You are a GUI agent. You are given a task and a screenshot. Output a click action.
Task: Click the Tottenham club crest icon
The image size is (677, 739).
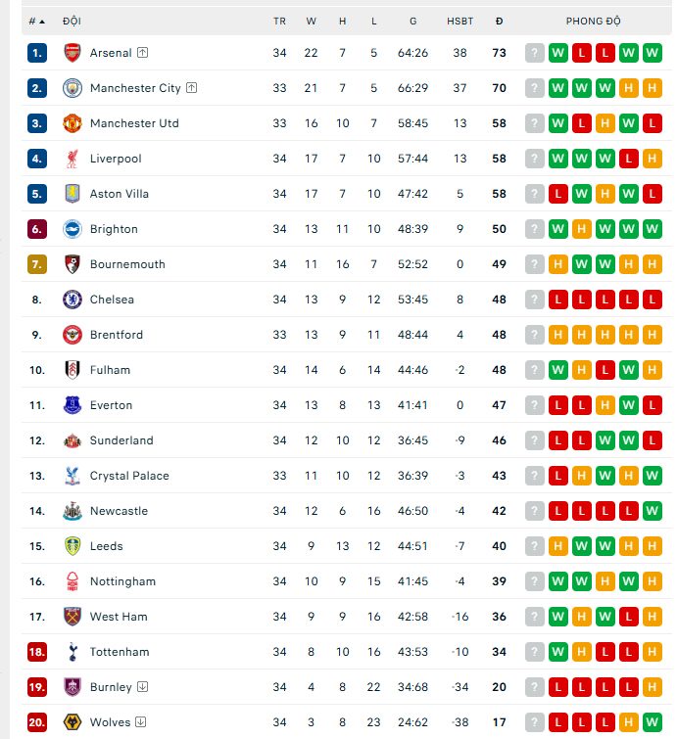point(73,652)
